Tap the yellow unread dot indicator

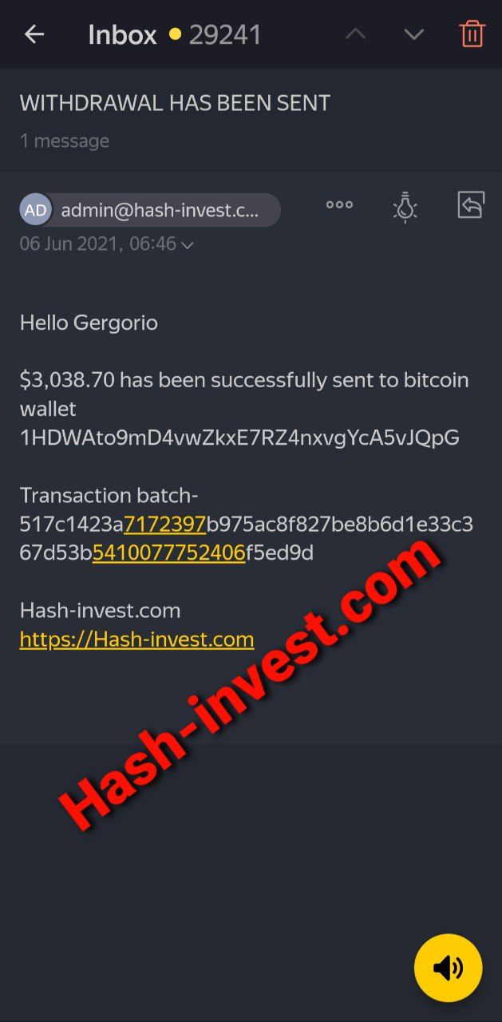[x=175, y=35]
